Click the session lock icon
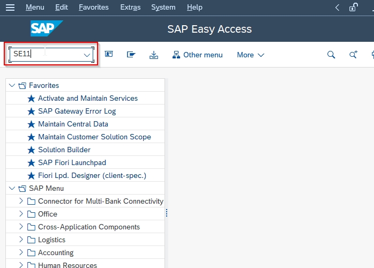This screenshot has width=374, height=268. 354,8
